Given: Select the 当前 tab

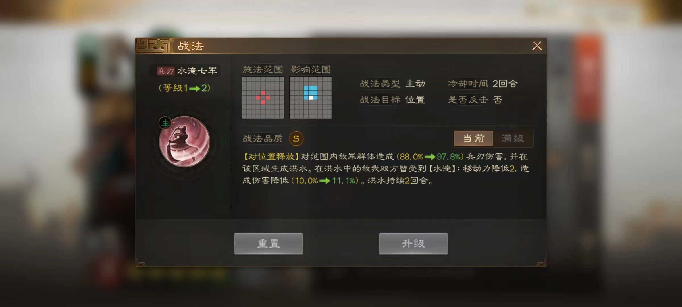Looking at the screenshot, I should coord(474,138).
